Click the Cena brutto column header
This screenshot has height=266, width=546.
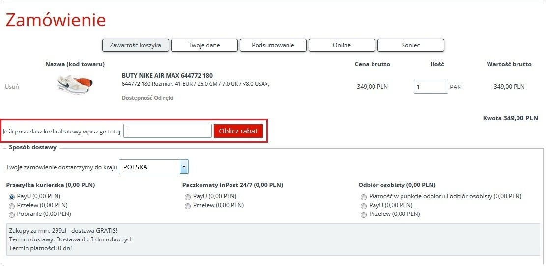tap(373, 64)
